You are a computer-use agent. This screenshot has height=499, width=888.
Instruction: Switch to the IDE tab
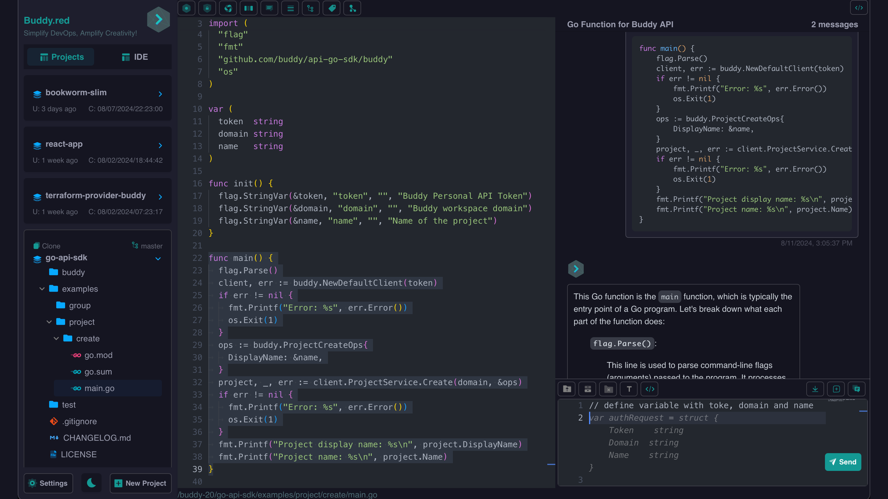[135, 57]
